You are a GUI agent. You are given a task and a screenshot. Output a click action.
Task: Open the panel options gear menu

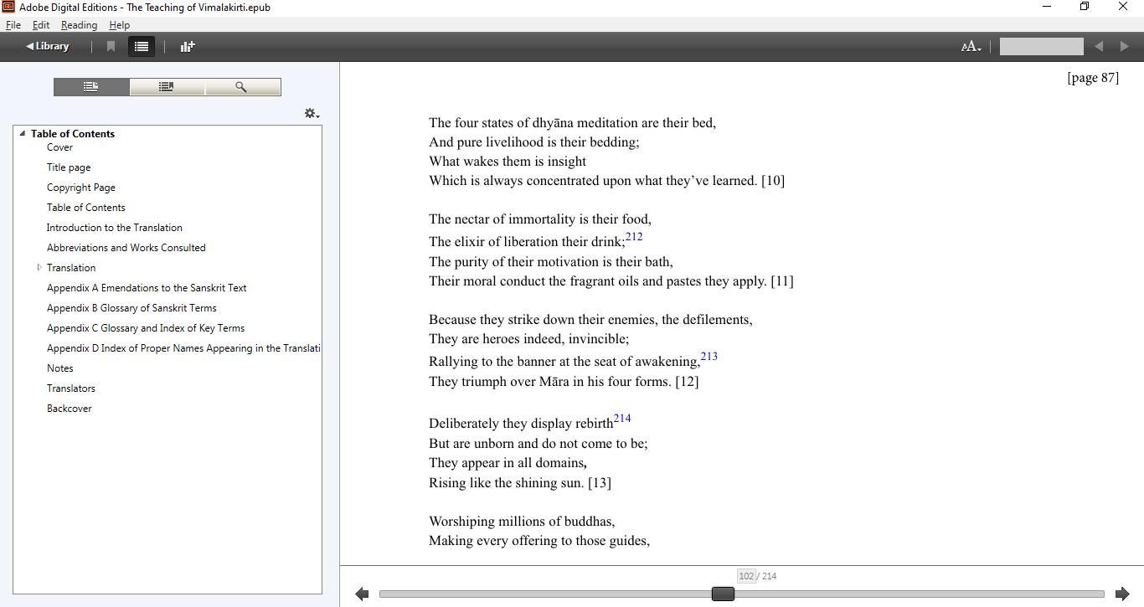point(312,113)
